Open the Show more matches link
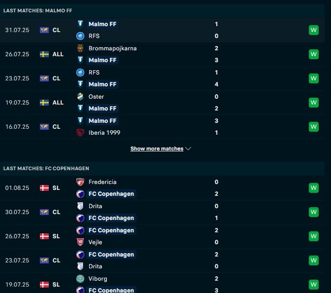 pos(157,148)
